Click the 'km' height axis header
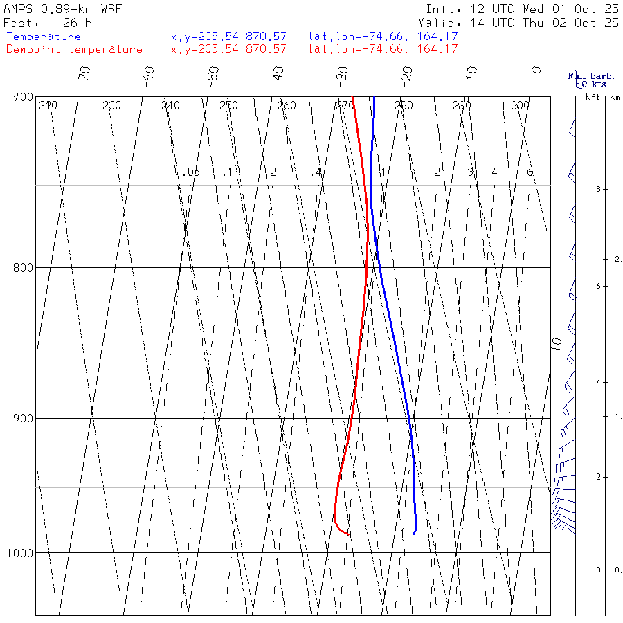The width and height of the screenshot is (623, 623). [615, 96]
